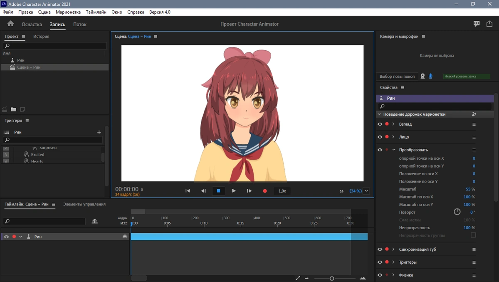Image resolution: width=499 pixels, height=282 pixels.
Task: Expand the Триггеры behavior in Properties
Action: [393, 262]
